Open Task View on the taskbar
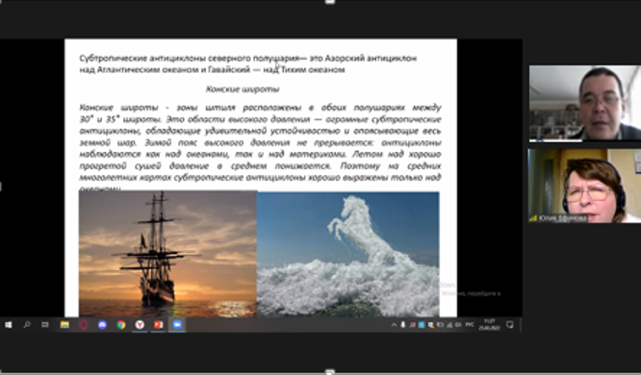Viewport: 641px width, 375px height. (45, 325)
